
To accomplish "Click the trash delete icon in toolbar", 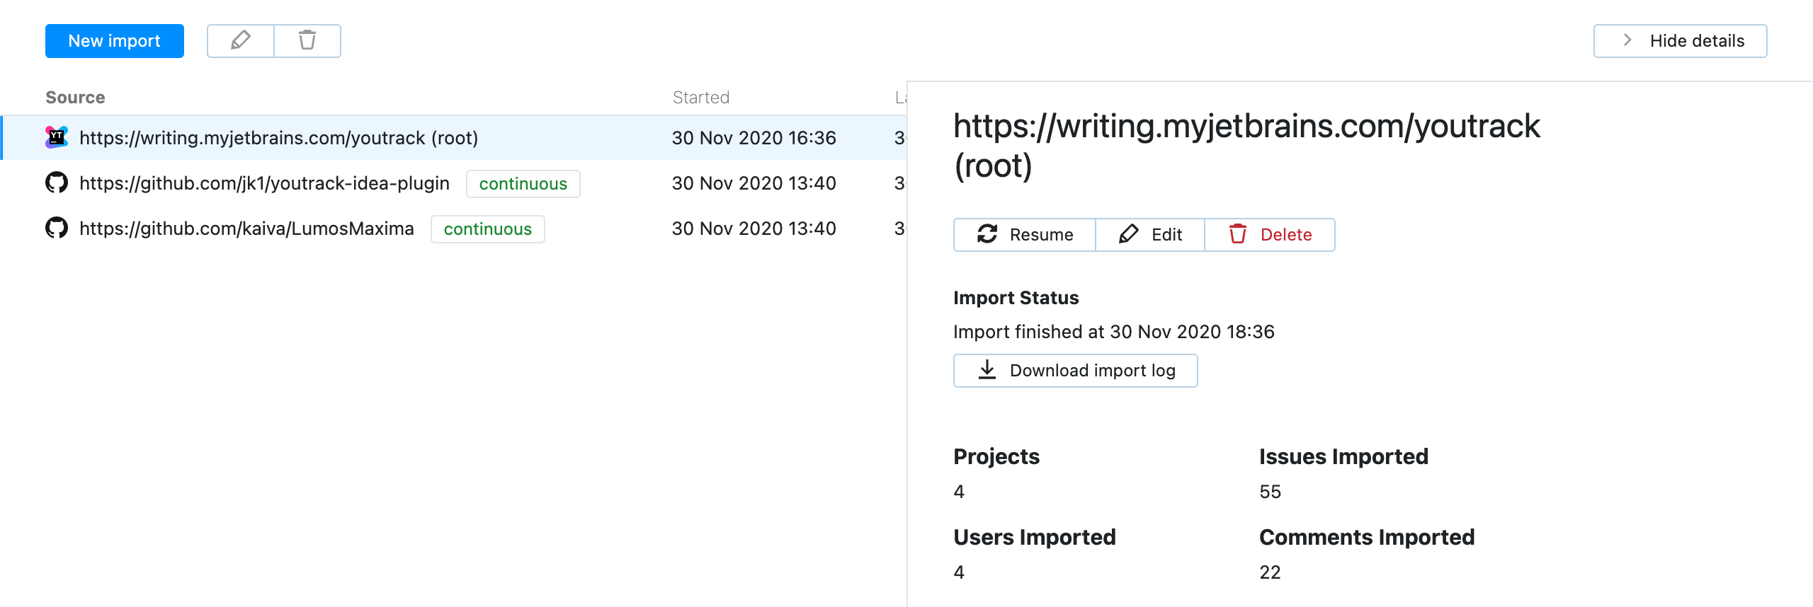I will (307, 41).
